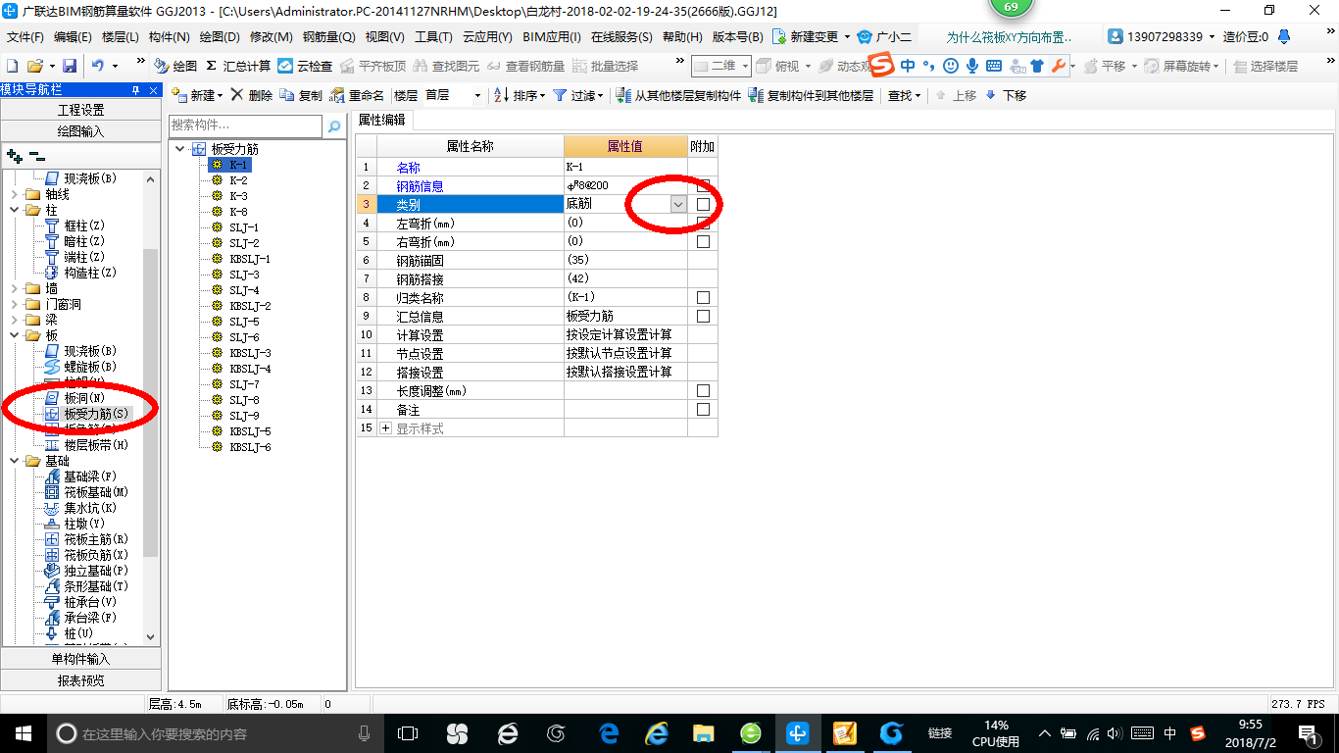Click 复制 copy component button
Image resolution: width=1339 pixels, height=753 pixels.
tap(301, 95)
